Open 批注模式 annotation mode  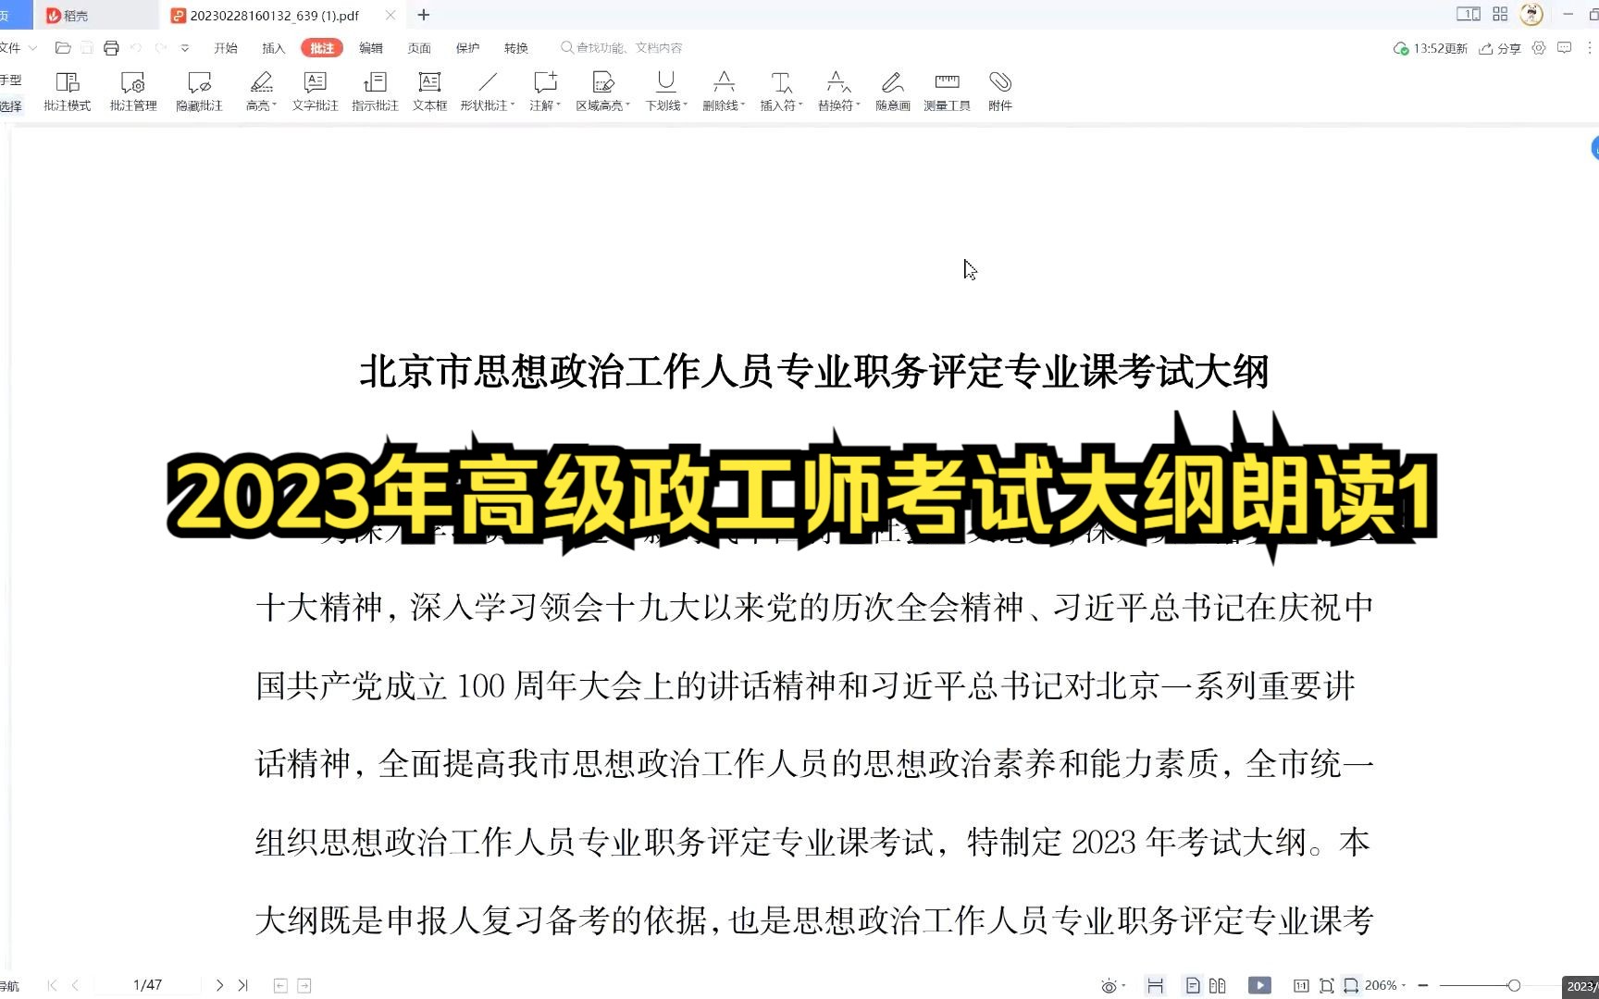68,92
